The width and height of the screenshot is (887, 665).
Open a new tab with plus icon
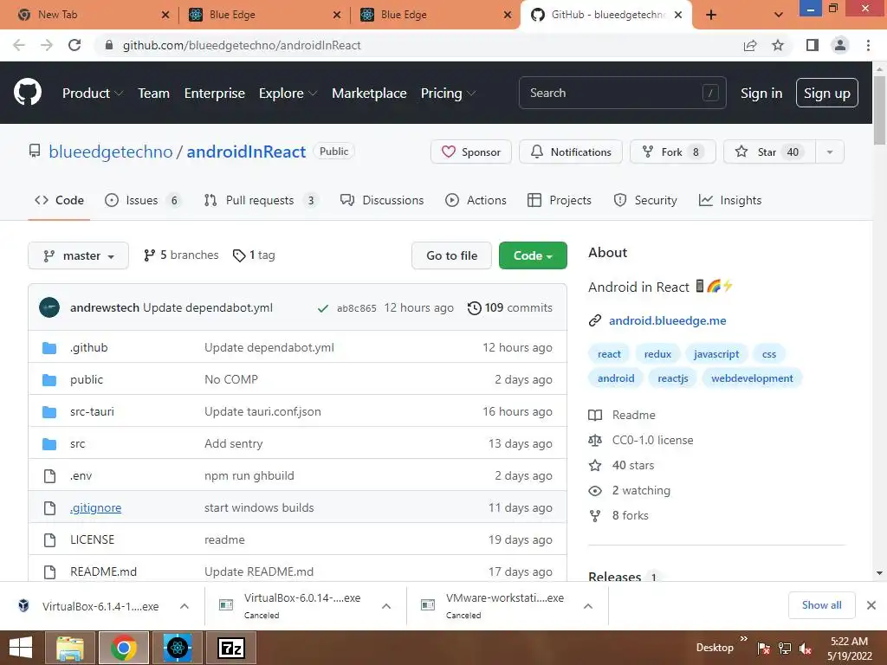(712, 15)
